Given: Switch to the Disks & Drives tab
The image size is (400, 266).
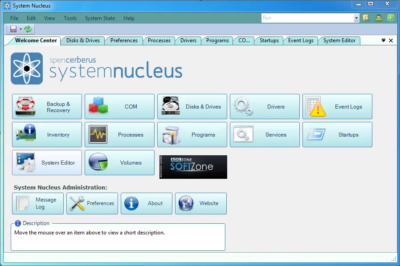Looking at the screenshot, I should [x=83, y=40].
